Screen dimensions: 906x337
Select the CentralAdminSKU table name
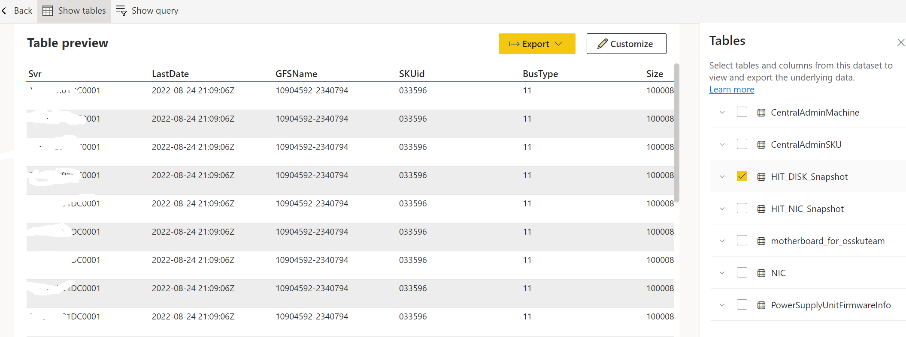pos(806,145)
